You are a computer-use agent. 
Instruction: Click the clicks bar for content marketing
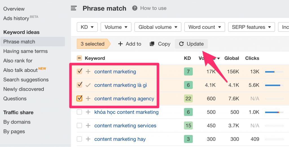click(x=274, y=72)
